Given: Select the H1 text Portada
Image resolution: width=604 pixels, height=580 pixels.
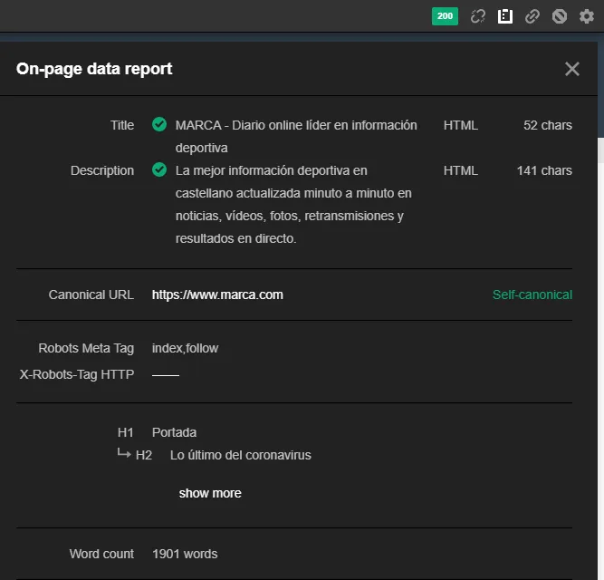Looking at the screenshot, I should click(174, 432).
